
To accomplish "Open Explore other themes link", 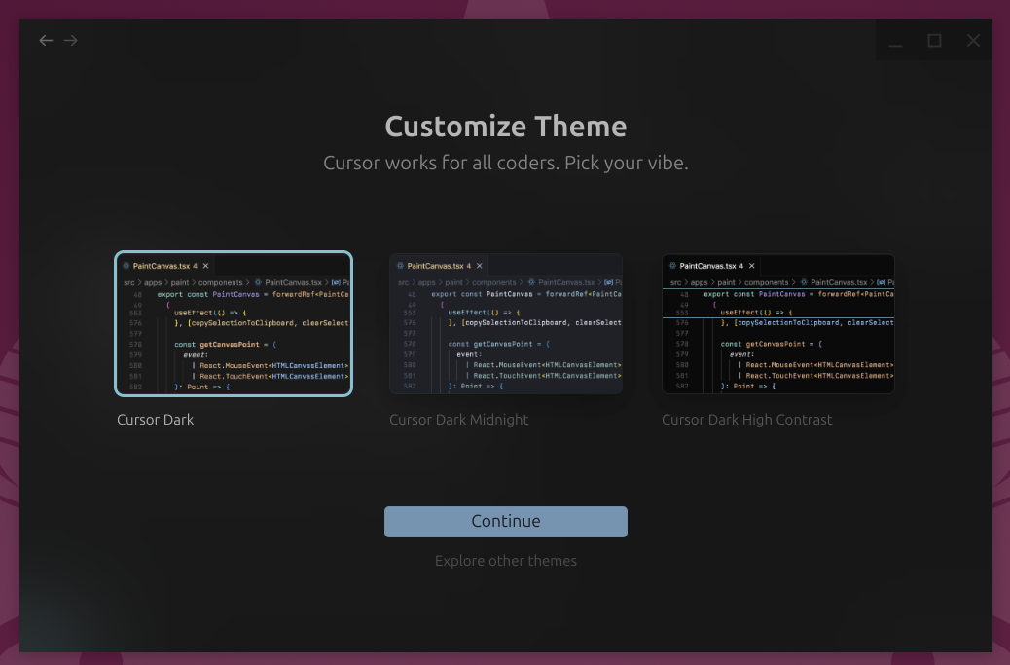I will point(506,561).
